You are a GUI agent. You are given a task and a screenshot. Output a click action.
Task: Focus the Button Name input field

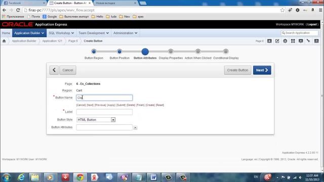(104, 98)
